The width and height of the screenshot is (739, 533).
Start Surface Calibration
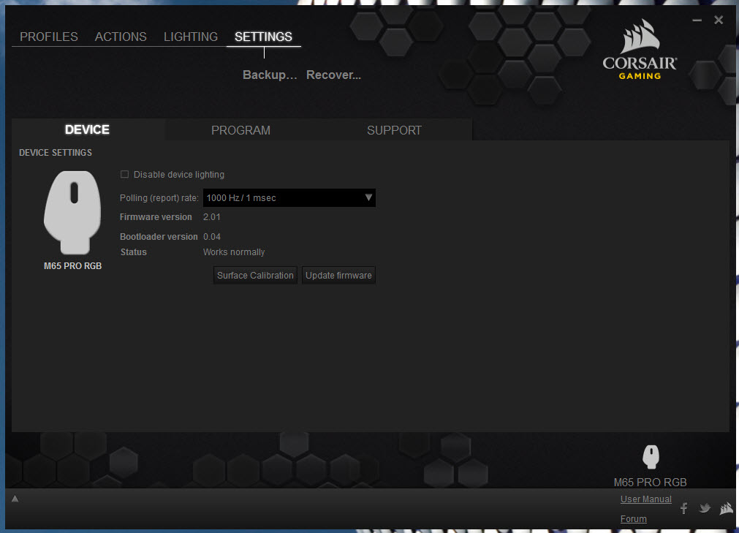[x=255, y=275]
